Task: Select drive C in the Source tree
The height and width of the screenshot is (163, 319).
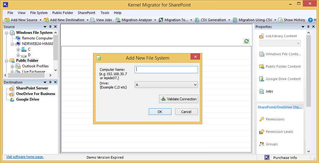Action: 29,49
